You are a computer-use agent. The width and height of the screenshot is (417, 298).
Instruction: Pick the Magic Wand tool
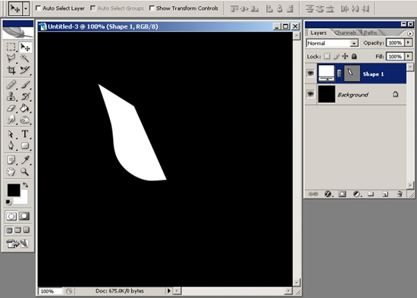(25, 58)
